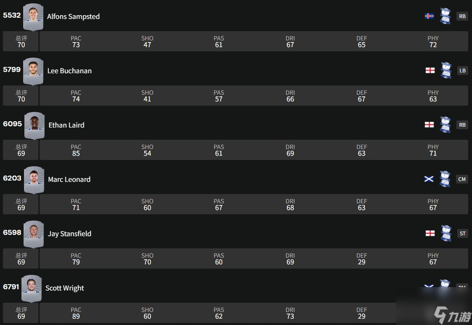Click Marc Leonard's player card portrait
472x325 pixels.
tap(34, 180)
